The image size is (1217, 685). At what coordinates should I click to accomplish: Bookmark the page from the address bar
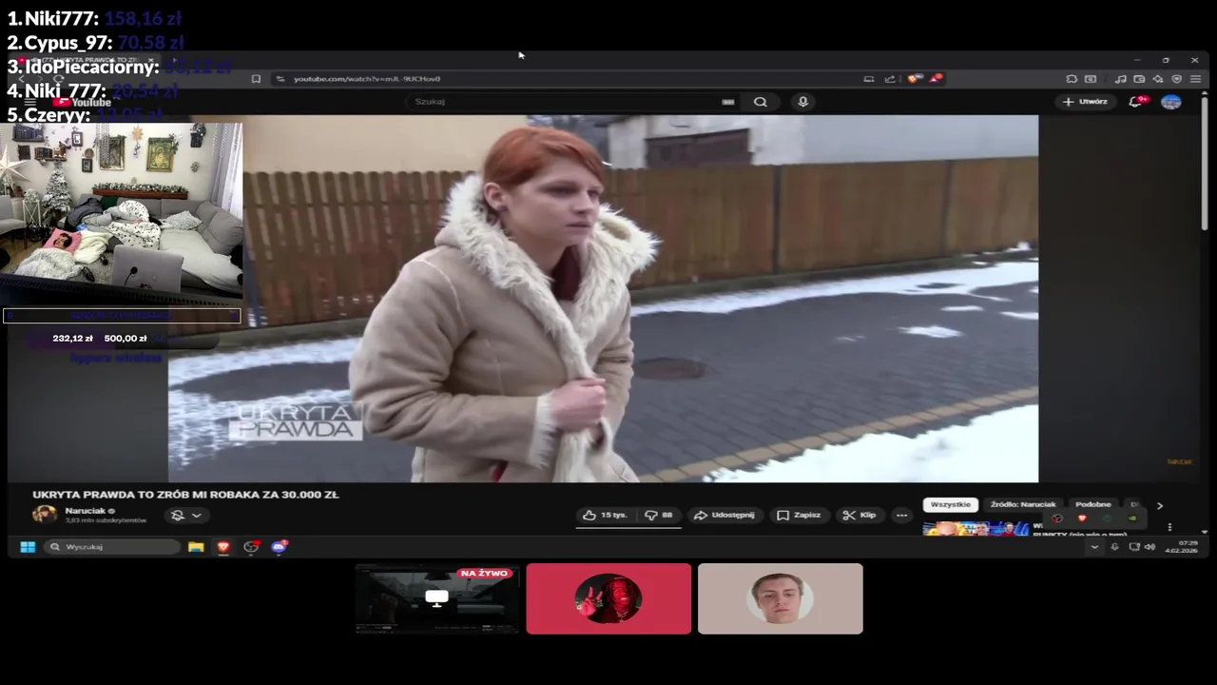tap(256, 79)
